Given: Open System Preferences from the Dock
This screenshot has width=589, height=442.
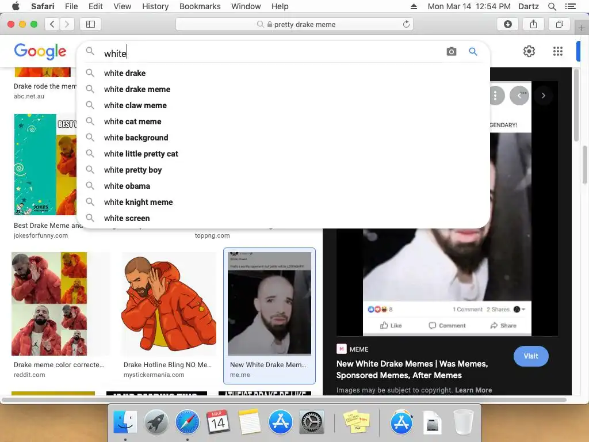Looking at the screenshot, I should coord(311,421).
